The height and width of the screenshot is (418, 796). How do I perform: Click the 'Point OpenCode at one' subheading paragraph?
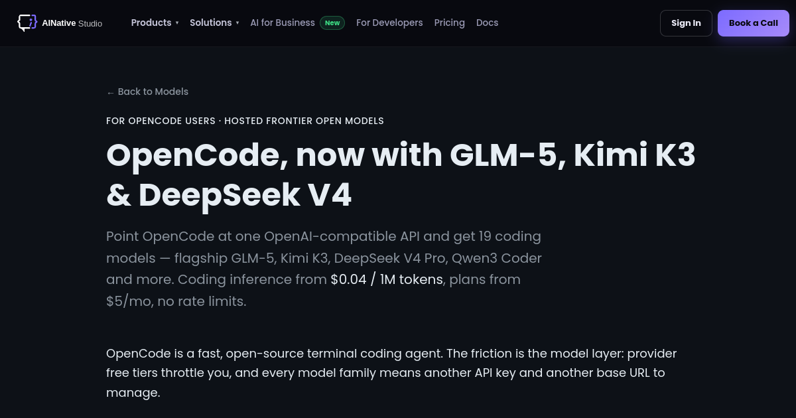[324, 269]
